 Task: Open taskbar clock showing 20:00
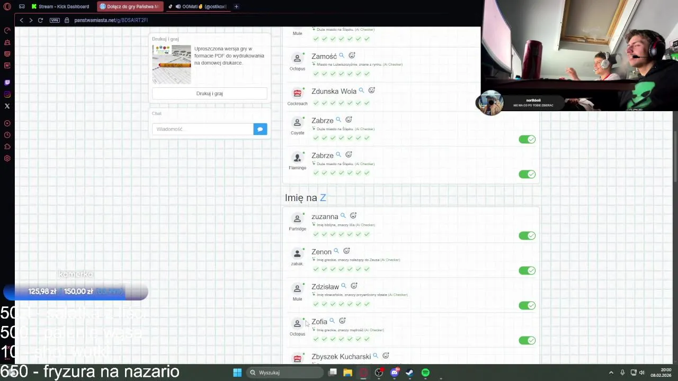661,373
